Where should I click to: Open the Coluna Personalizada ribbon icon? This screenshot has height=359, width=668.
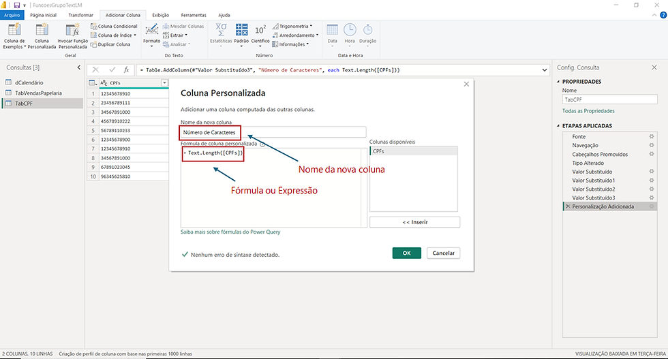point(42,30)
